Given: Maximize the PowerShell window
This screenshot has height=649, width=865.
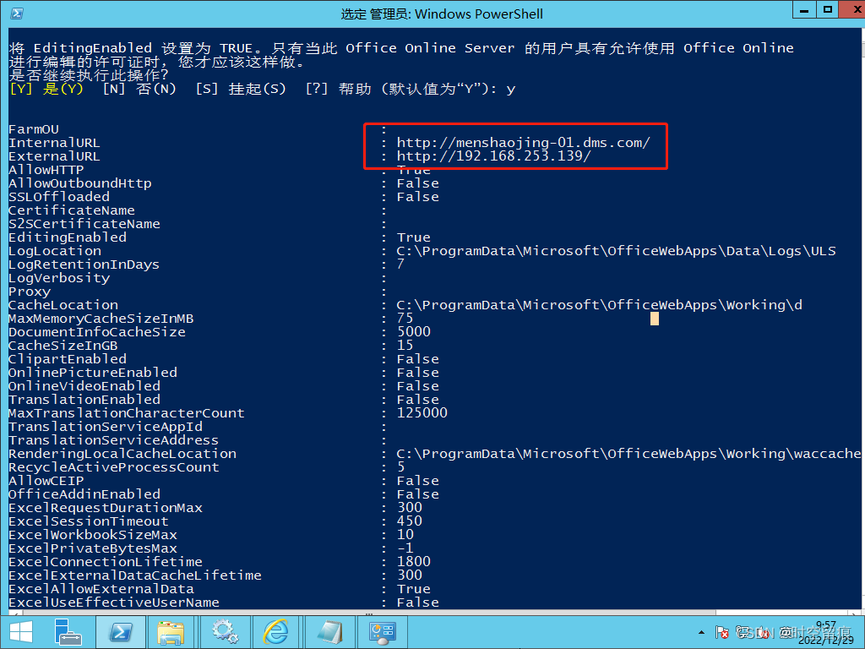Looking at the screenshot, I should 829,10.
